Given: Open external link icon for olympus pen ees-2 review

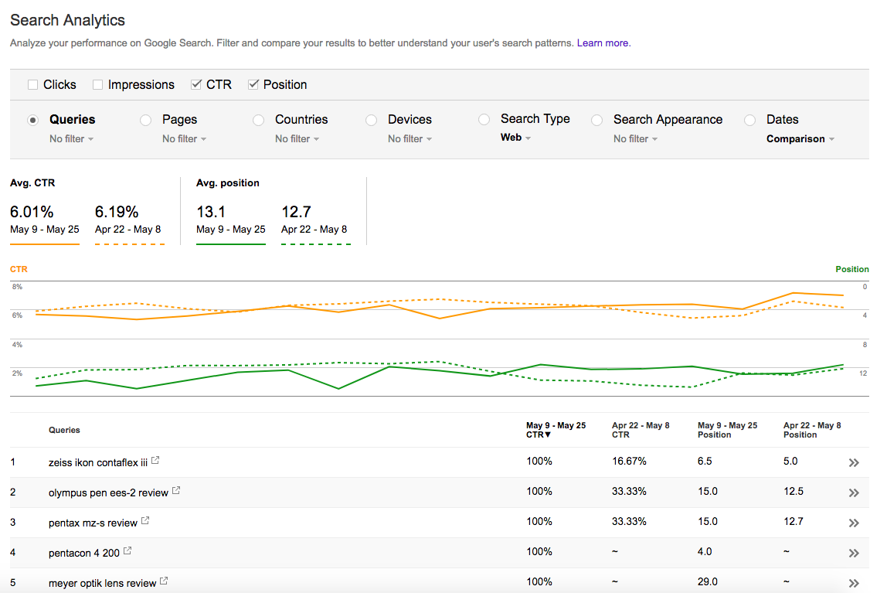Looking at the screenshot, I should click(x=176, y=491).
